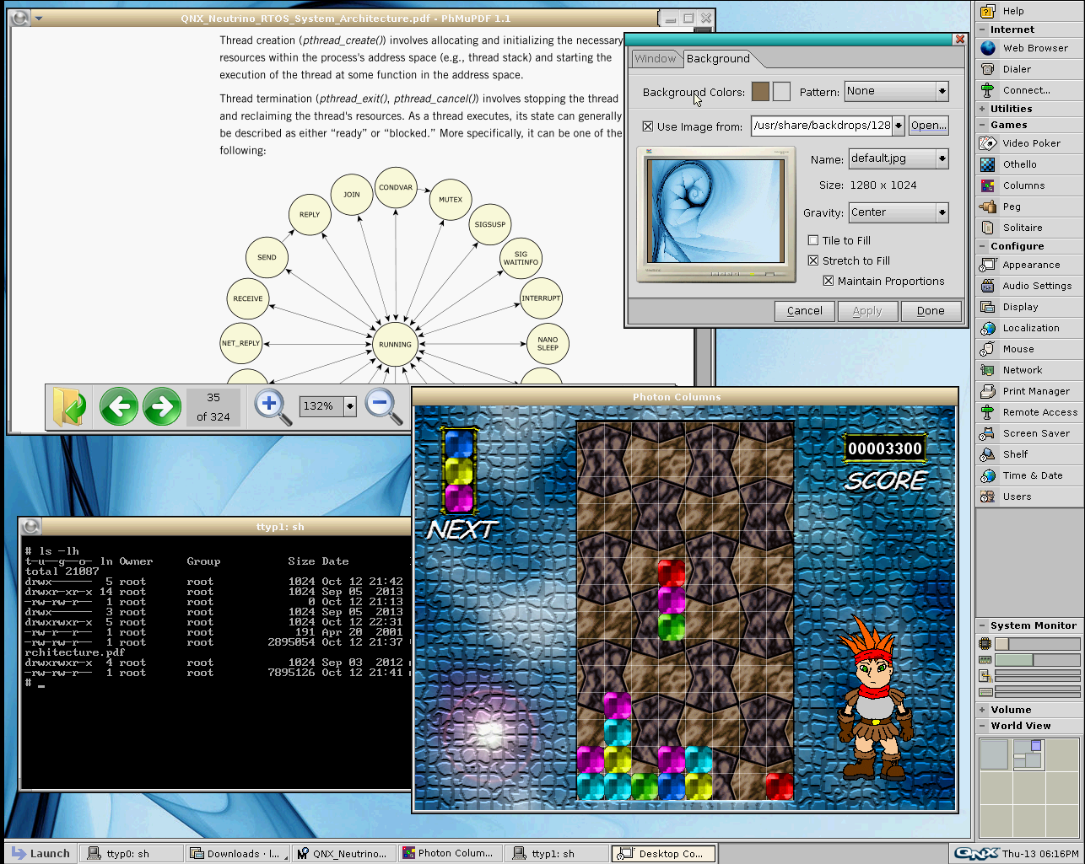Collapse the System Monitor section

tap(983, 625)
